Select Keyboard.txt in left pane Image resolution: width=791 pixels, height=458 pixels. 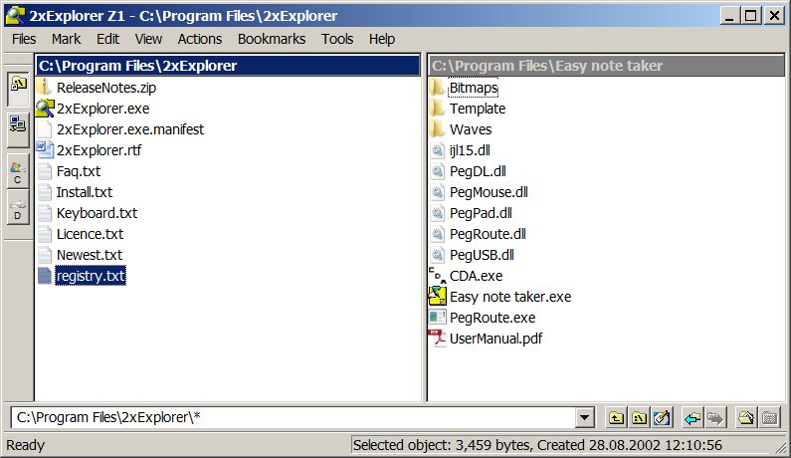click(97, 213)
